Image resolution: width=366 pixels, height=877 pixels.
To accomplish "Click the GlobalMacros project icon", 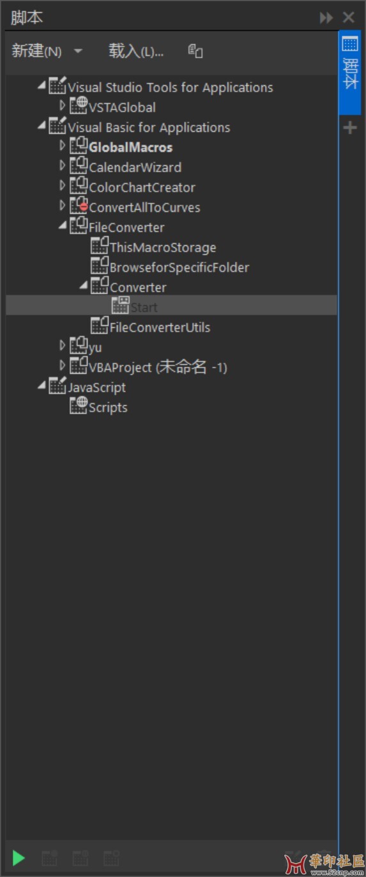I will tap(79, 147).
